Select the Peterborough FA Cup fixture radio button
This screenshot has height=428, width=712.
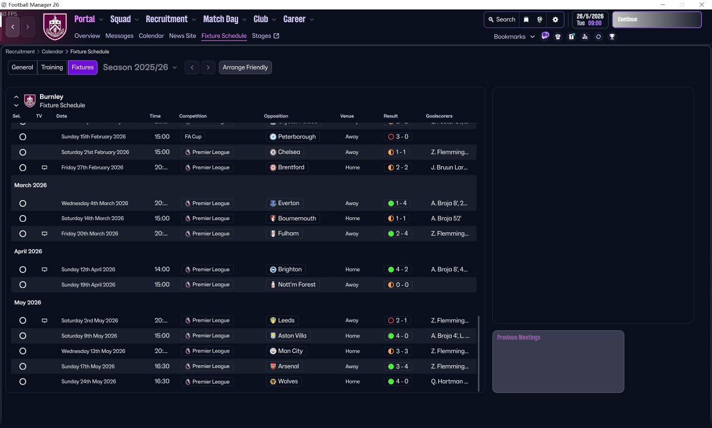[23, 137]
